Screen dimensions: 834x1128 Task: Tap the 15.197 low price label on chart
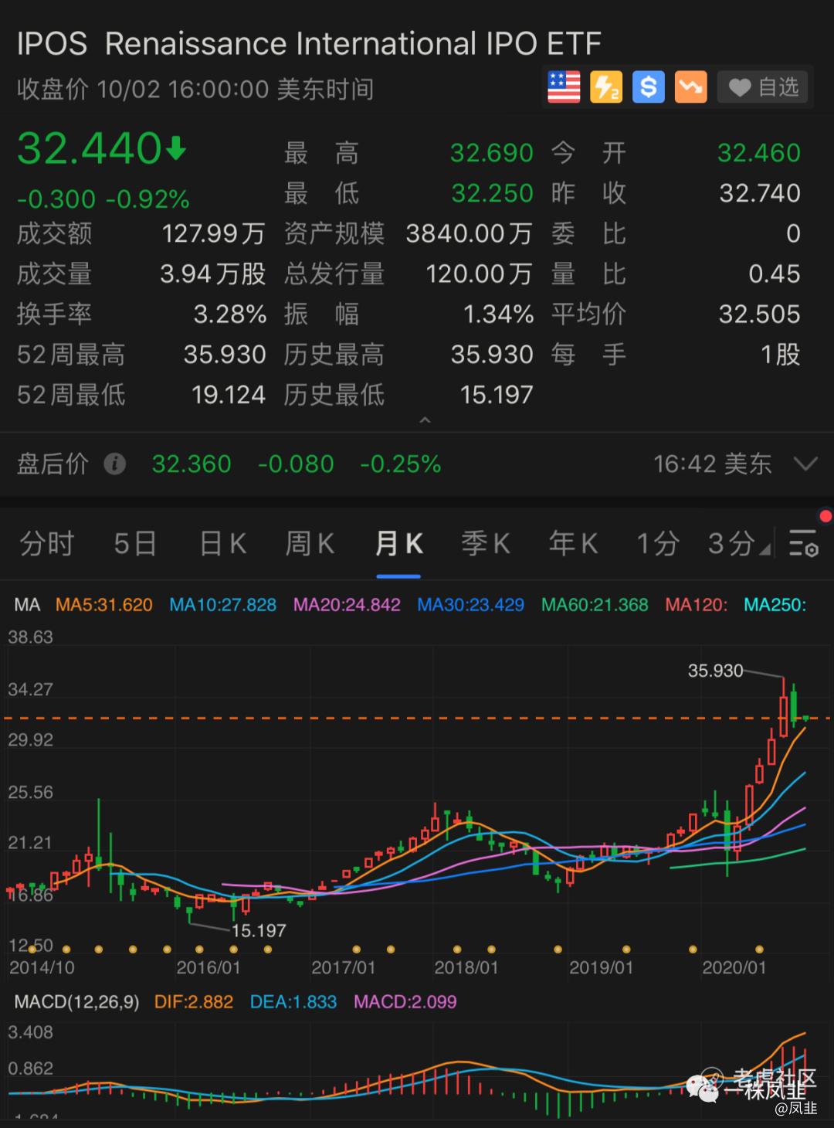(x=259, y=931)
